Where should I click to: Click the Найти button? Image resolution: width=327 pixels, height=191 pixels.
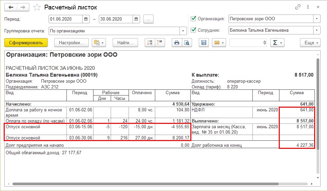pyautogui.click(x=125, y=43)
